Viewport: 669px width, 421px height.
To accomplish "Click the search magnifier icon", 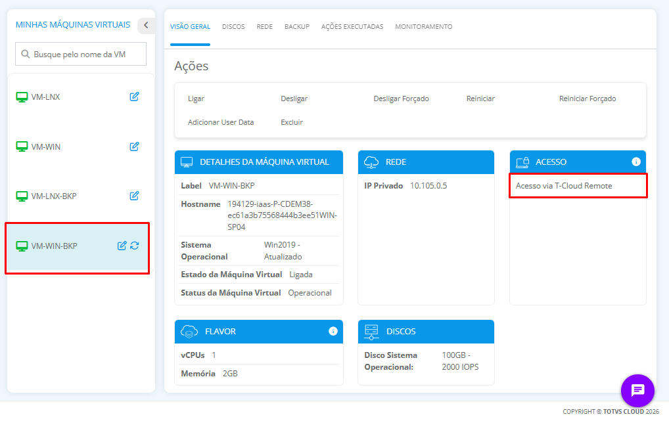I will (25, 54).
